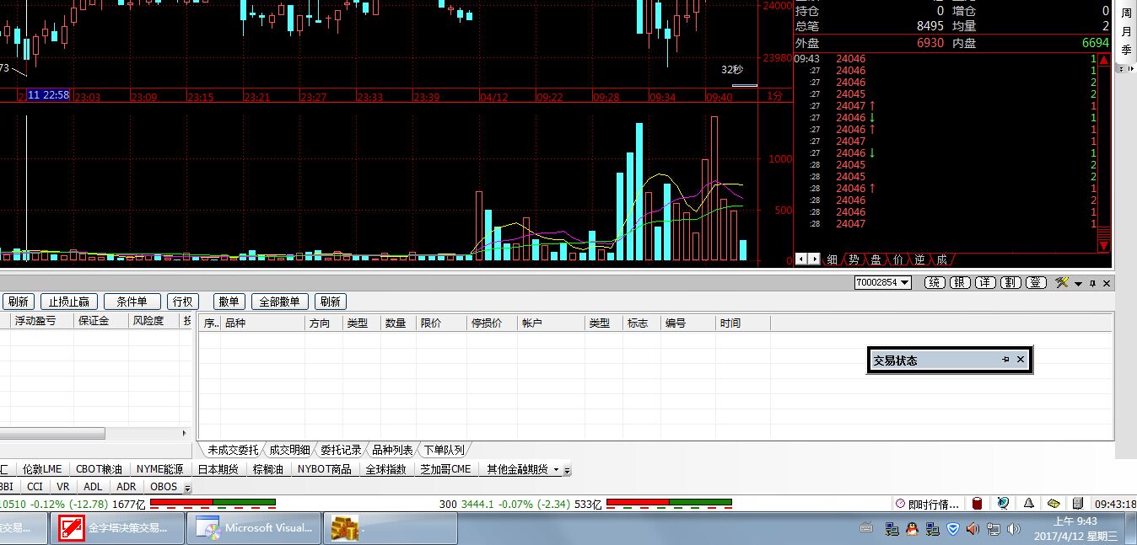
Task: Open the yellow envelope message icon
Action: (1053, 504)
